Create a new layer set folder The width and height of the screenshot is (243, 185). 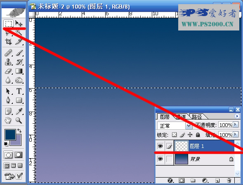pyautogui.click(x=193, y=180)
